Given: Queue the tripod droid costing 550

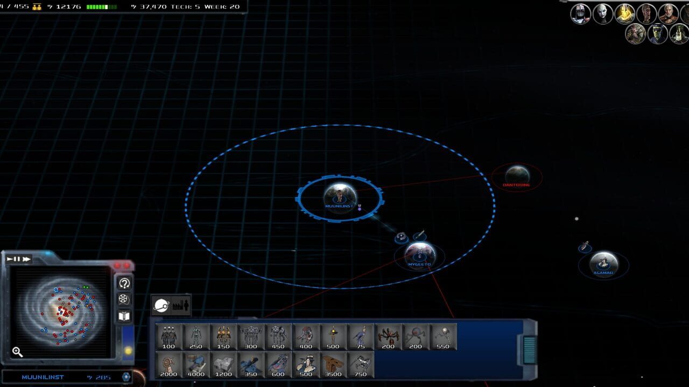Looking at the screenshot, I should click(x=444, y=337).
